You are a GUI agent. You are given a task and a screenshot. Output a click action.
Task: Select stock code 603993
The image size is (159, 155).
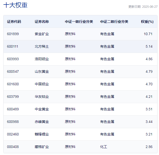click(13, 59)
